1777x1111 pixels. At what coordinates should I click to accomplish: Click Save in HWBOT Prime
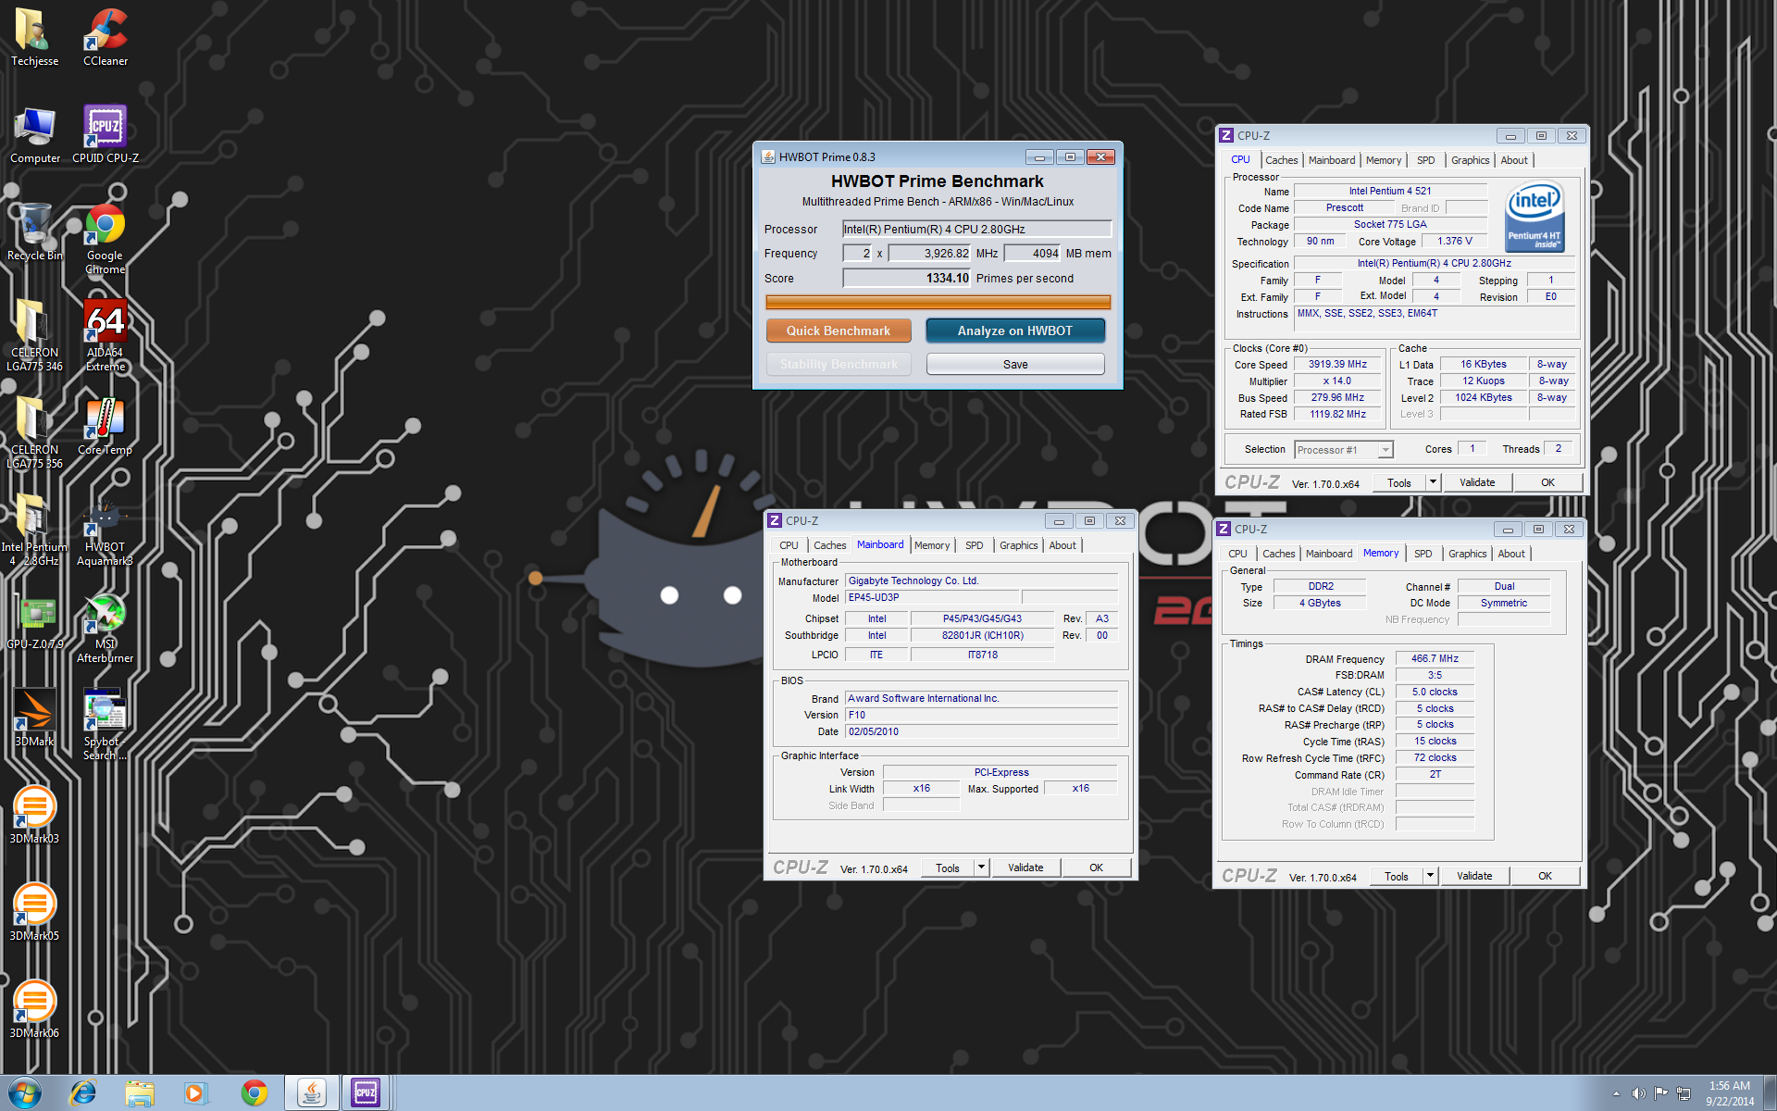coord(1015,364)
